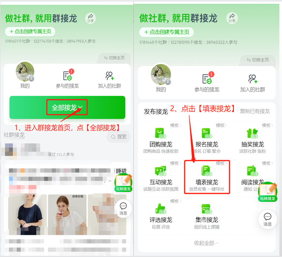Screen dimensions: 282x257
Task: Collapse list via 收起全部
Action: (x=206, y=243)
